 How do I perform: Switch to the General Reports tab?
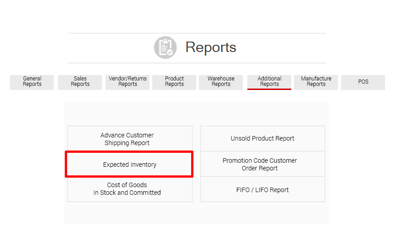32,82
